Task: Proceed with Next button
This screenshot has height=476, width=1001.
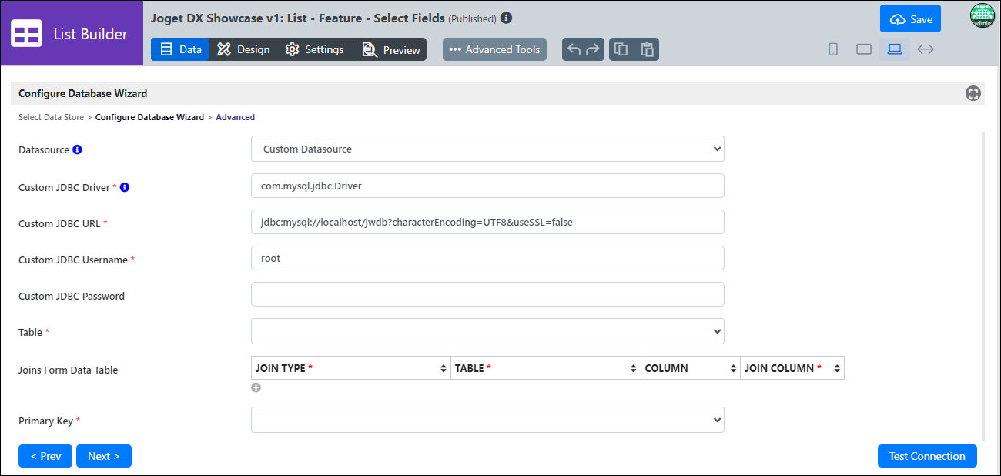Action: point(103,456)
